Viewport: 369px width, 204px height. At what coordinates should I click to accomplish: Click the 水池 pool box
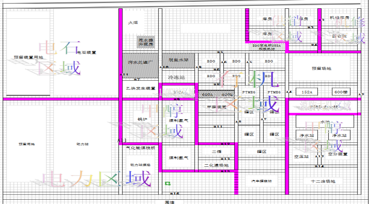325,121
